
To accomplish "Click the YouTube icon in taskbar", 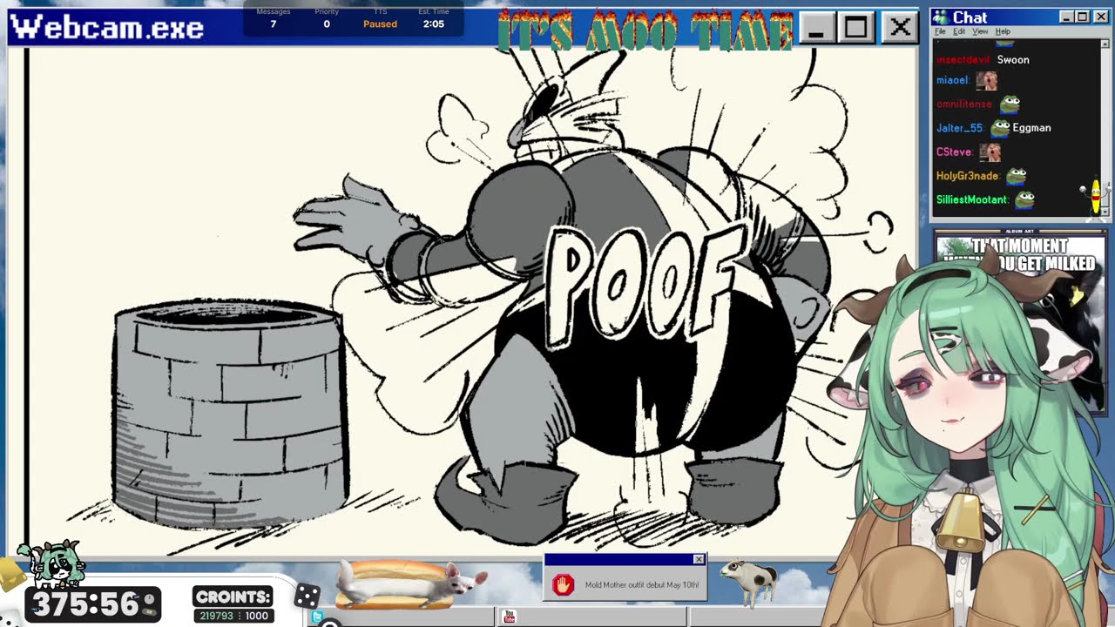I will [x=510, y=617].
